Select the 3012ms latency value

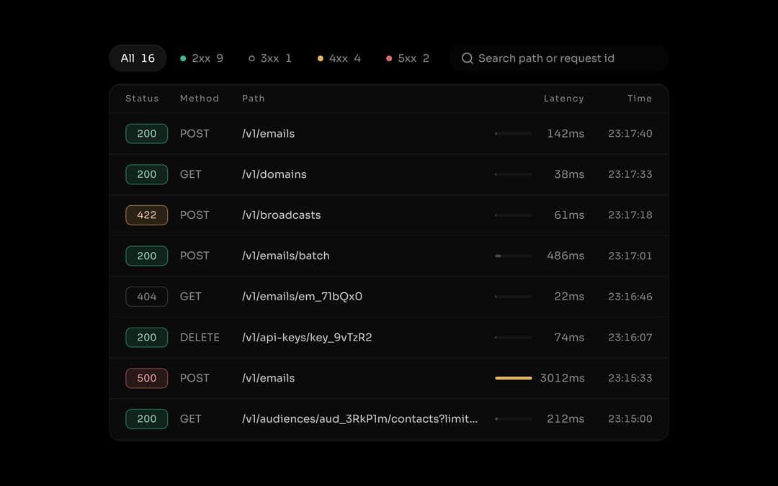coord(562,378)
